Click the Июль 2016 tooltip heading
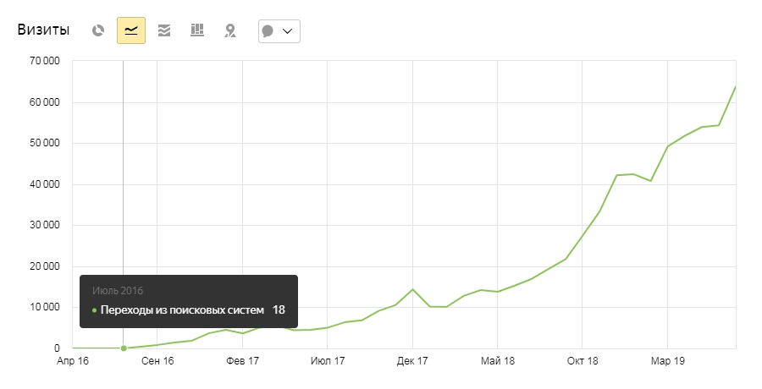 pos(118,291)
